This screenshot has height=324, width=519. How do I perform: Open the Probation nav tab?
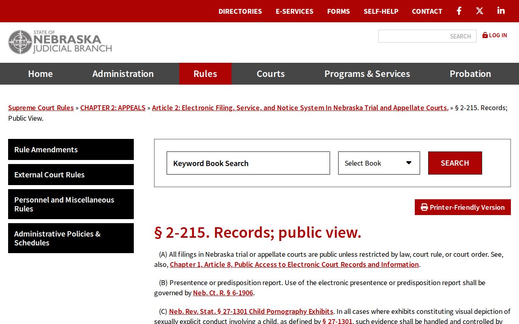click(x=470, y=74)
